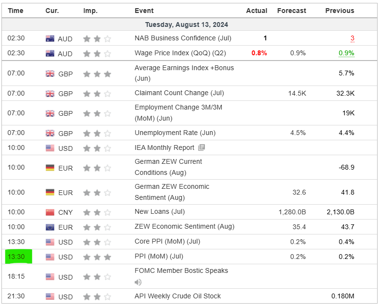This screenshot has height=307, width=380.
Task: Open Average Earnings Index +Bonus event
Action: coord(184,73)
